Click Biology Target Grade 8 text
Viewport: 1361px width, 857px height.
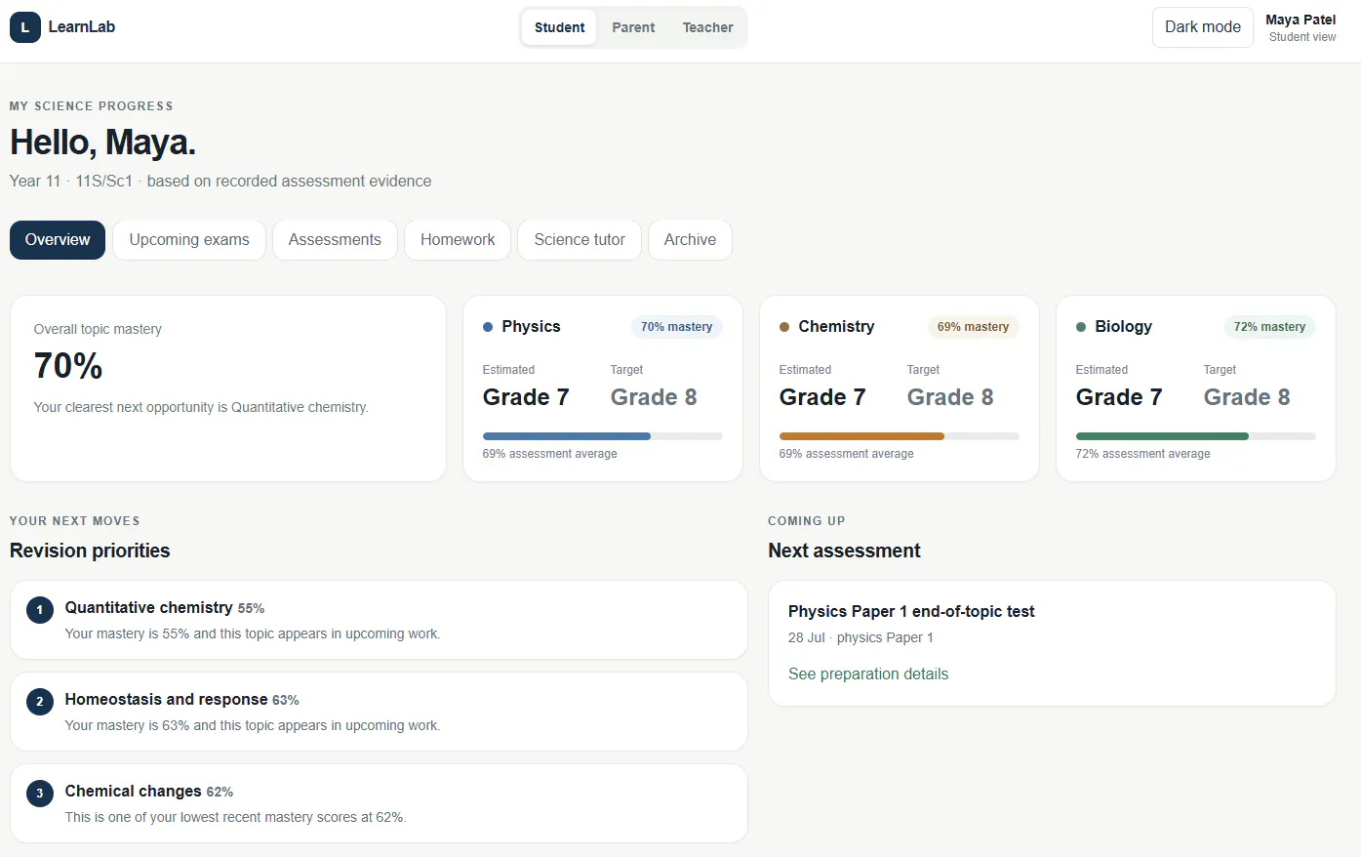click(x=1247, y=397)
